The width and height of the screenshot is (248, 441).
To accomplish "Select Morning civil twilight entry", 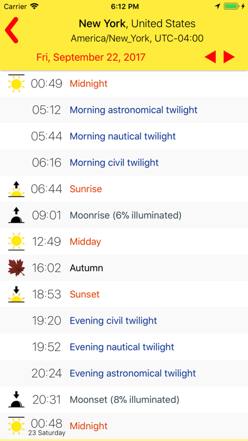I will pyautogui.click(x=124, y=163).
